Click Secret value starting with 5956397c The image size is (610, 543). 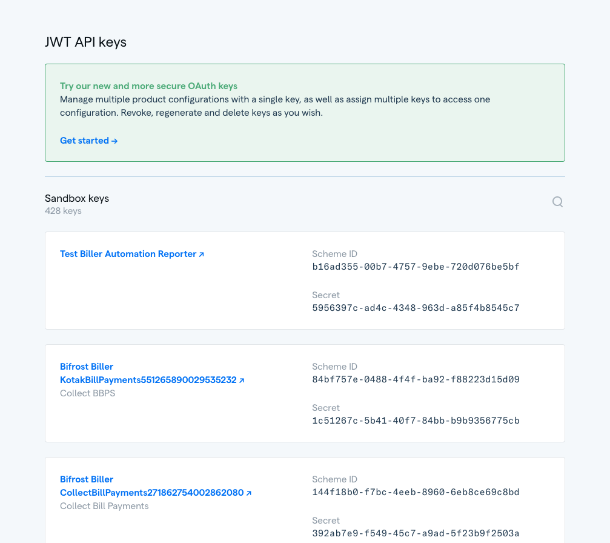(416, 308)
